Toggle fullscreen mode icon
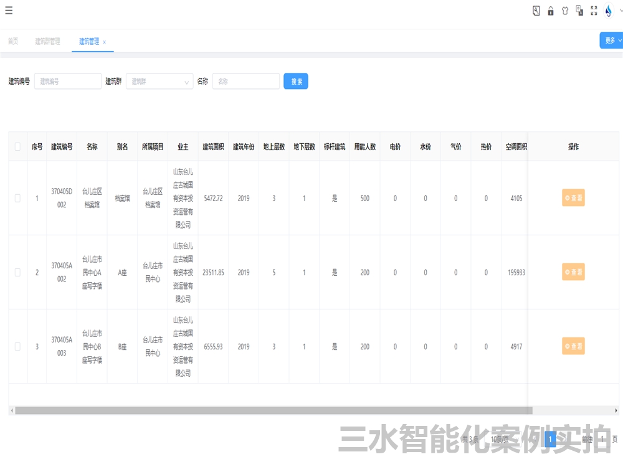623x467 pixels. click(594, 11)
